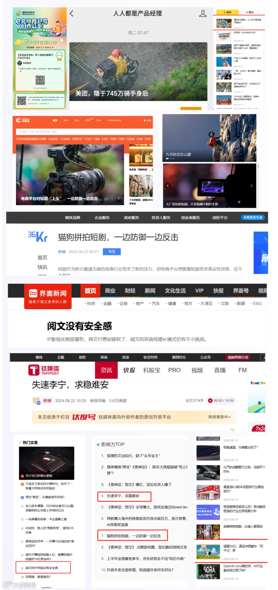The width and height of the screenshot is (278, 590).
Task: Open the SORA thumbnail article
Action: (x=208, y=571)
